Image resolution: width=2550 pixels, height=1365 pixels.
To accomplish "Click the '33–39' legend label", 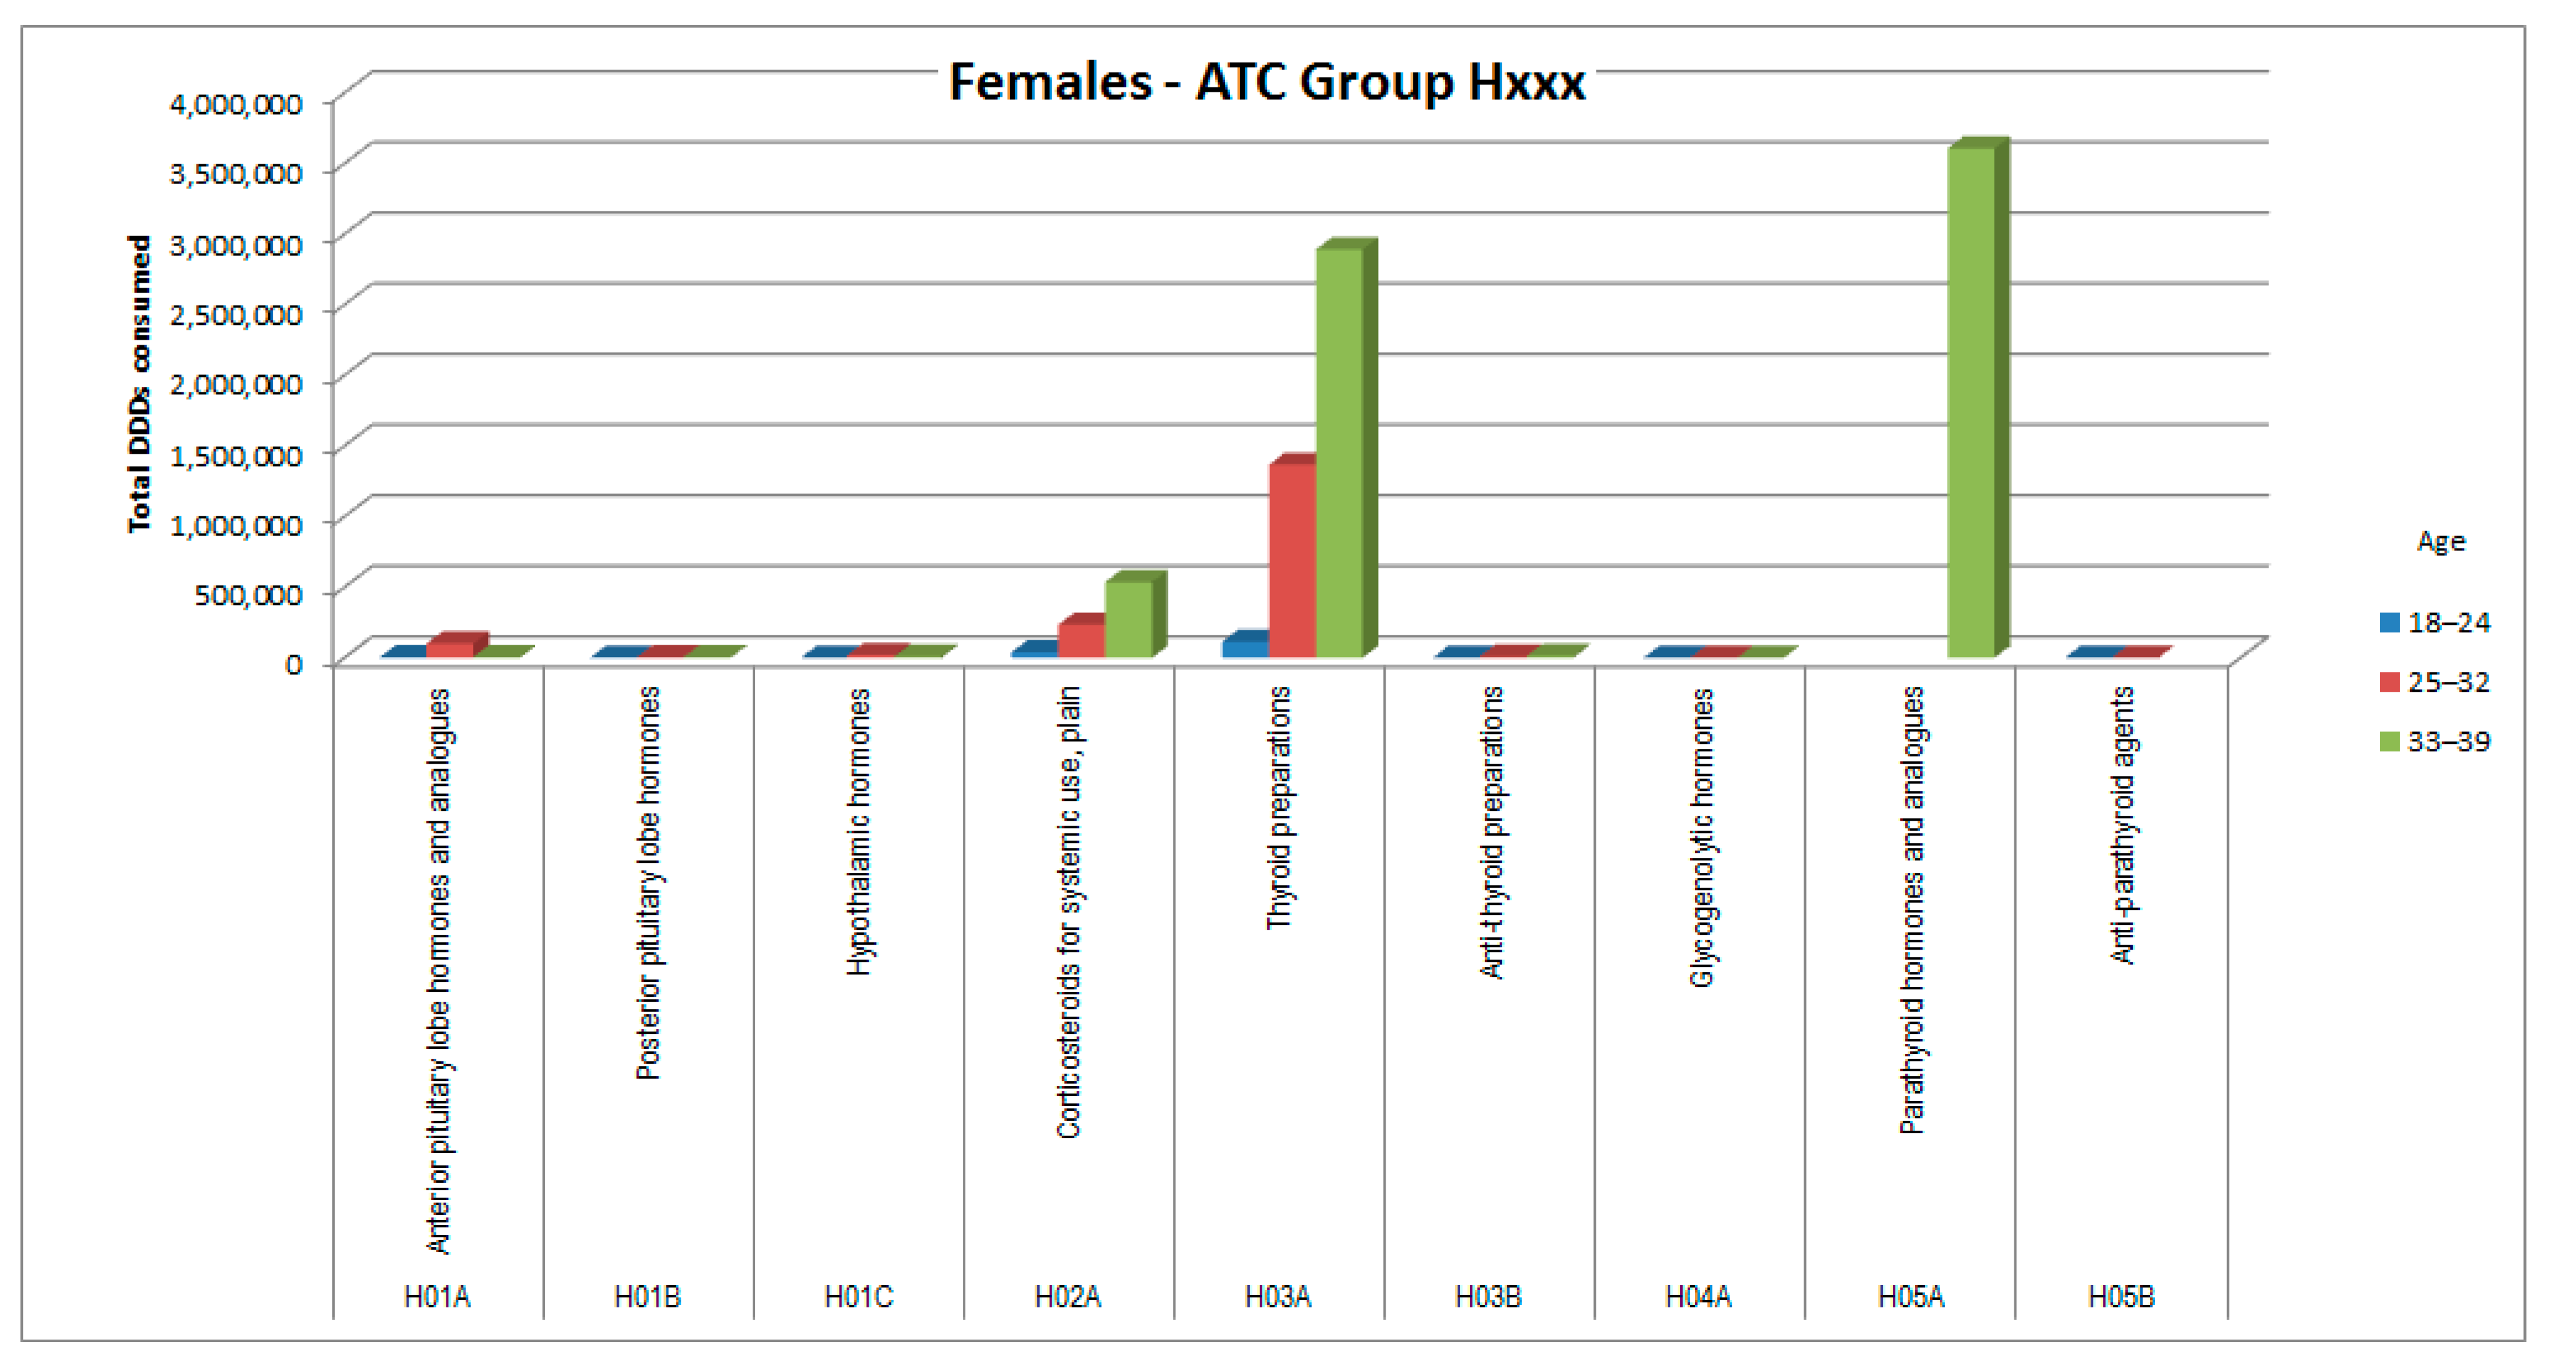I will coord(2449,741).
